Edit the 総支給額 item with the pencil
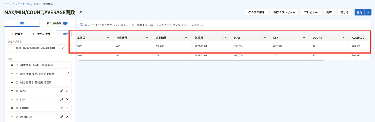The height and width of the screenshot is (122, 375). click(67, 74)
